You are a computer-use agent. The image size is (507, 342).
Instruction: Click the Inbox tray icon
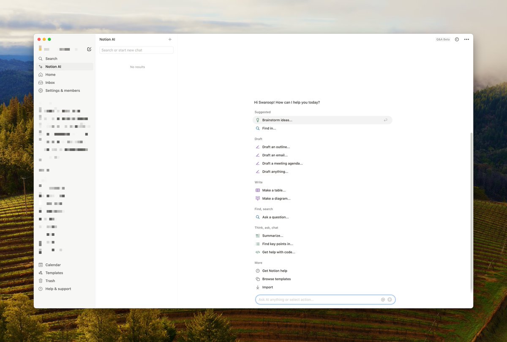(41, 82)
